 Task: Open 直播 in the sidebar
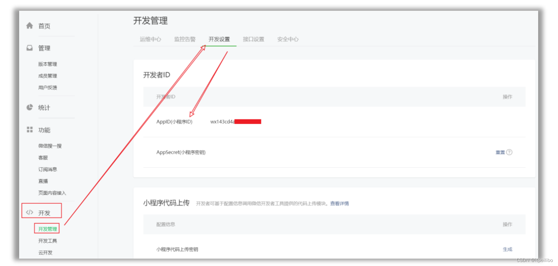pos(43,181)
